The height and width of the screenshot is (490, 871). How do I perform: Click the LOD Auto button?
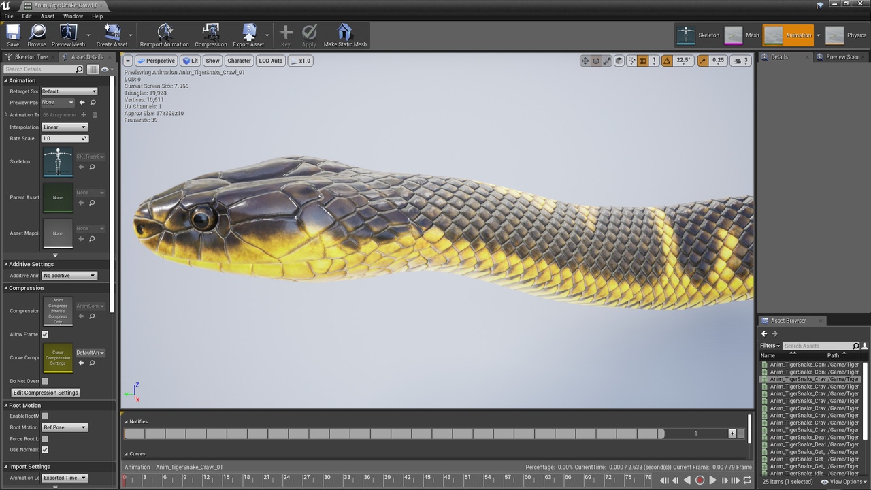[271, 61]
